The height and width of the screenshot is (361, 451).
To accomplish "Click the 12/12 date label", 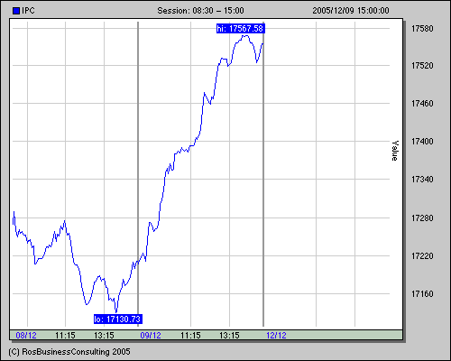I will pos(276,335).
